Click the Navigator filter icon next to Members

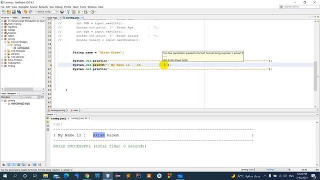click(x=42, y=97)
